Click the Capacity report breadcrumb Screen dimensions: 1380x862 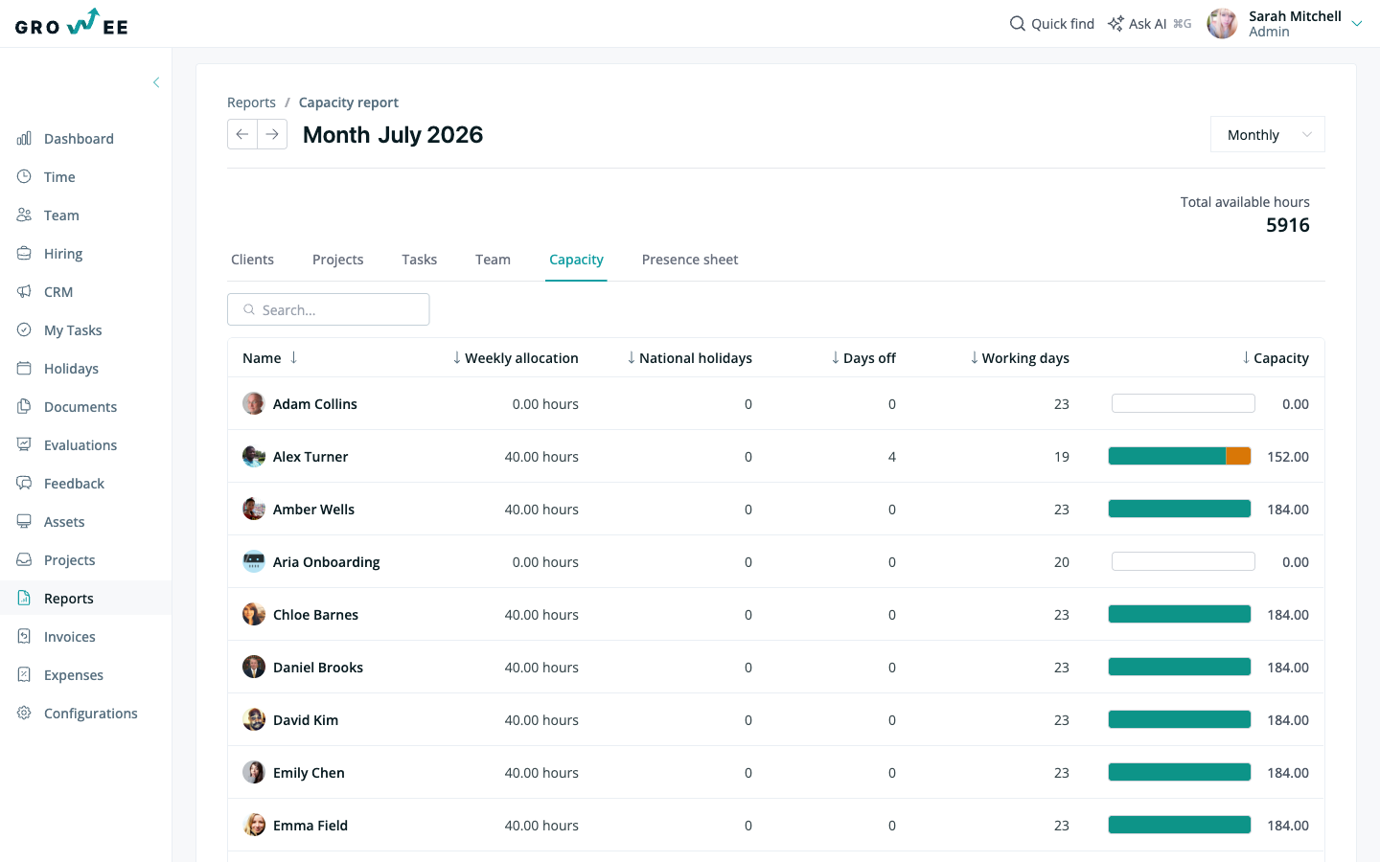click(x=349, y=102)
